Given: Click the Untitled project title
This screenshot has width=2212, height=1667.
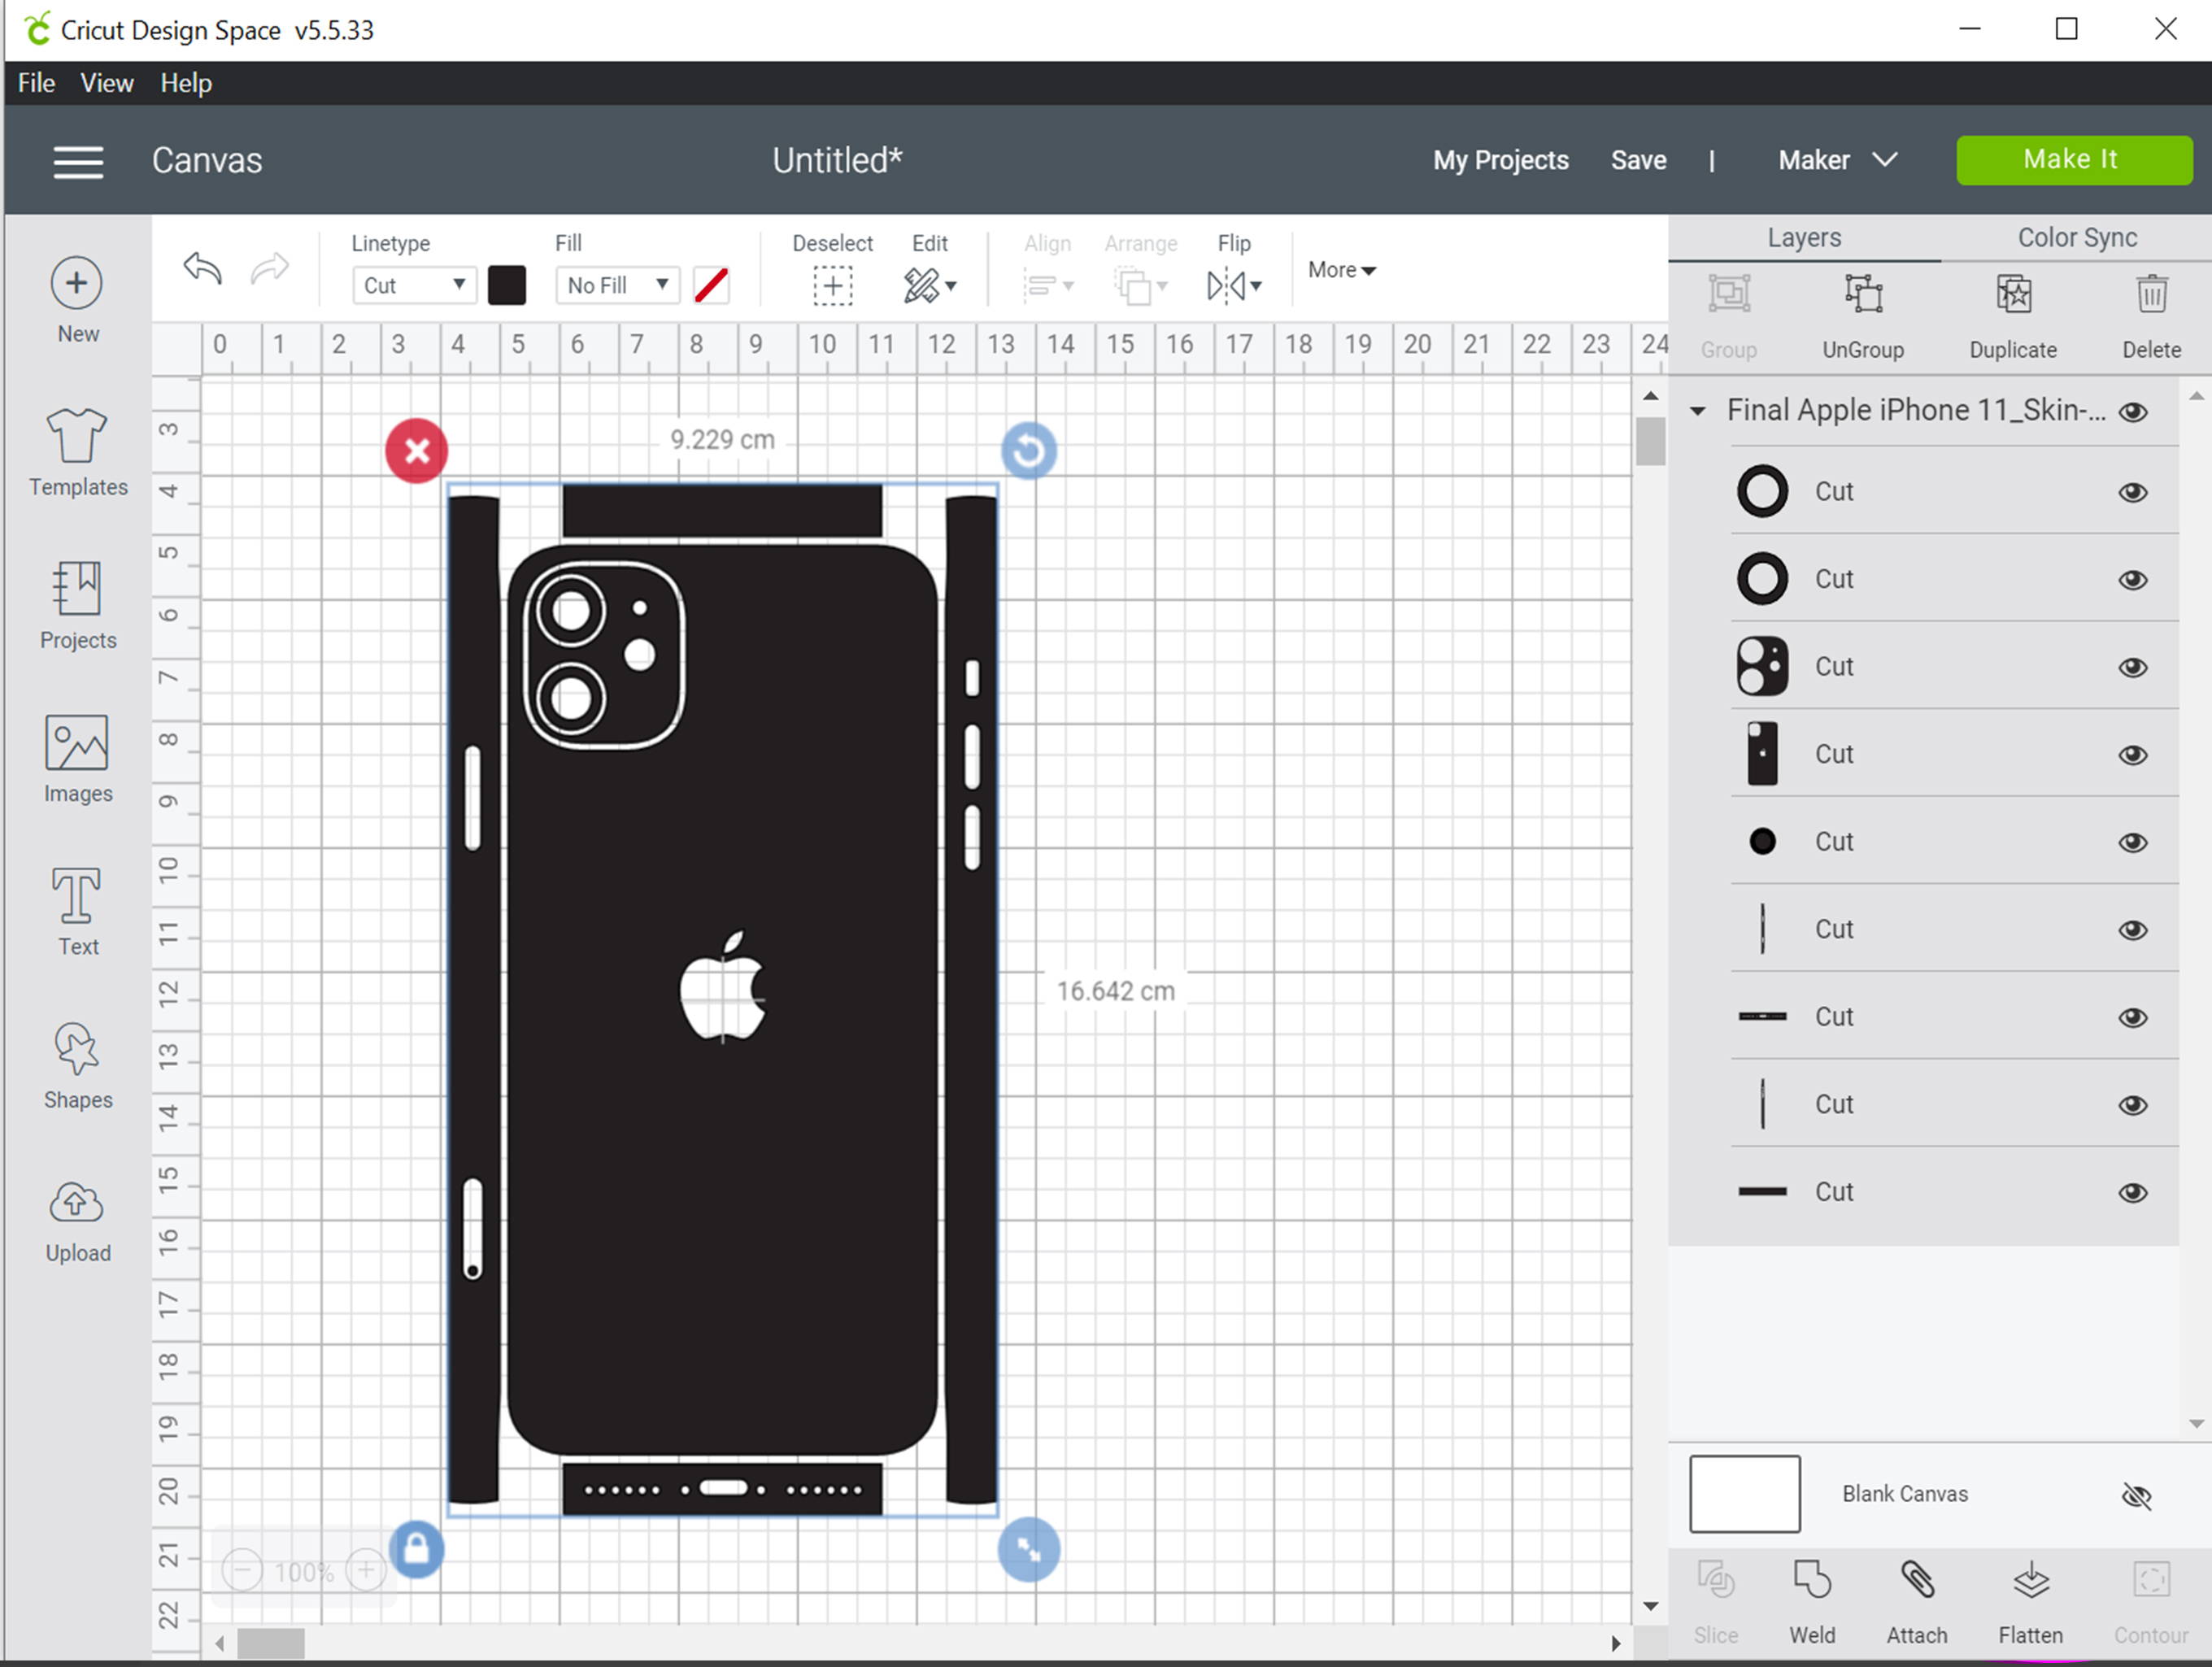Looking at the screenshot, I should pyautogui.click(x=837, y=160).
